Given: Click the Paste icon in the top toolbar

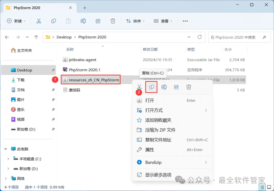Looking at the screenshot, I should (x=68, y=21).
